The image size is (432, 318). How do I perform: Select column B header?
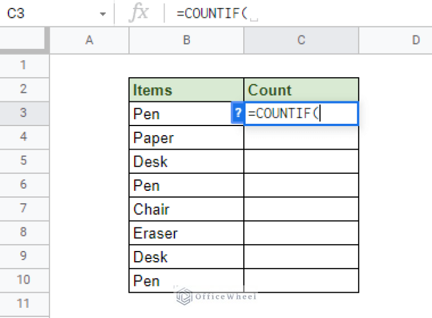click(x=186, y=40)
